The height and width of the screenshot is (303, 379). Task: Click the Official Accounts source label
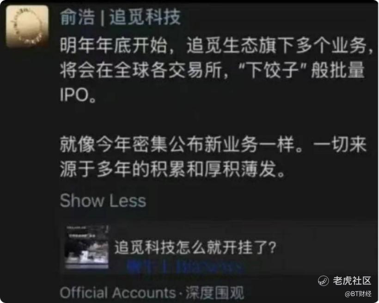[118, 293]
